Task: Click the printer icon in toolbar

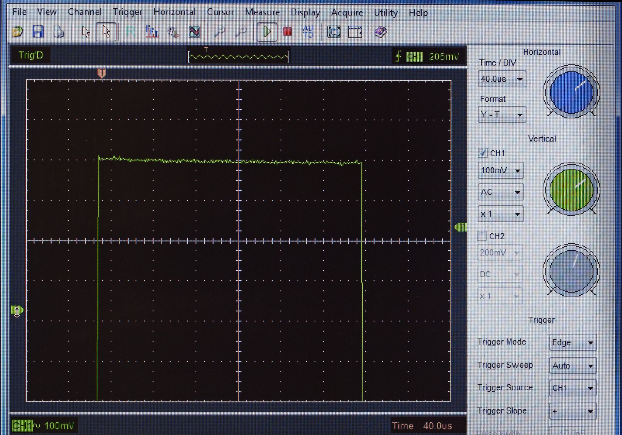Action: (58, 32)
